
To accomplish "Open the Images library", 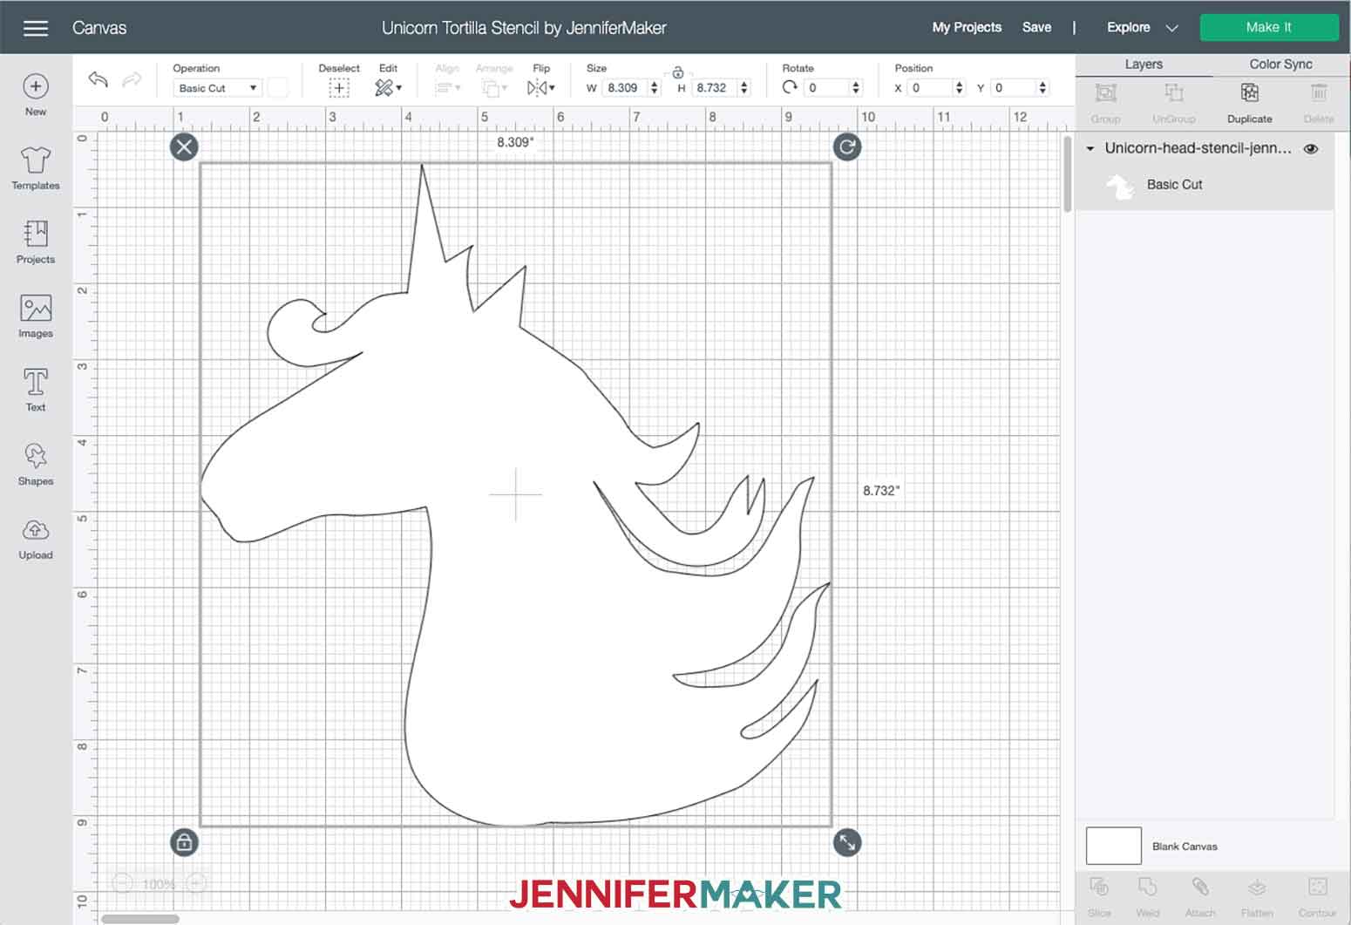I will click(x=36, y=316).
